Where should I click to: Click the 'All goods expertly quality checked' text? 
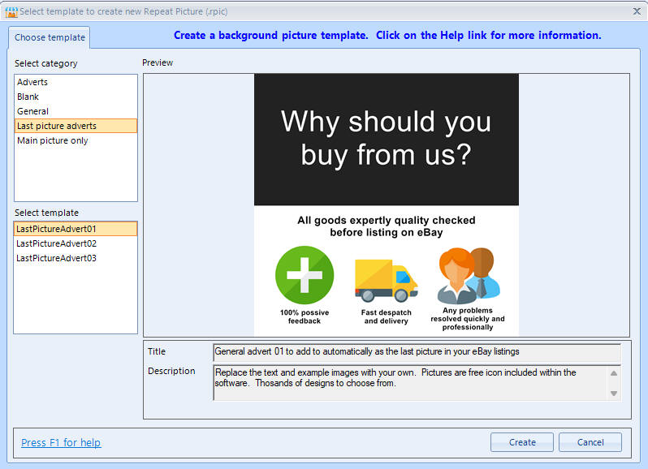coord(387,226)
